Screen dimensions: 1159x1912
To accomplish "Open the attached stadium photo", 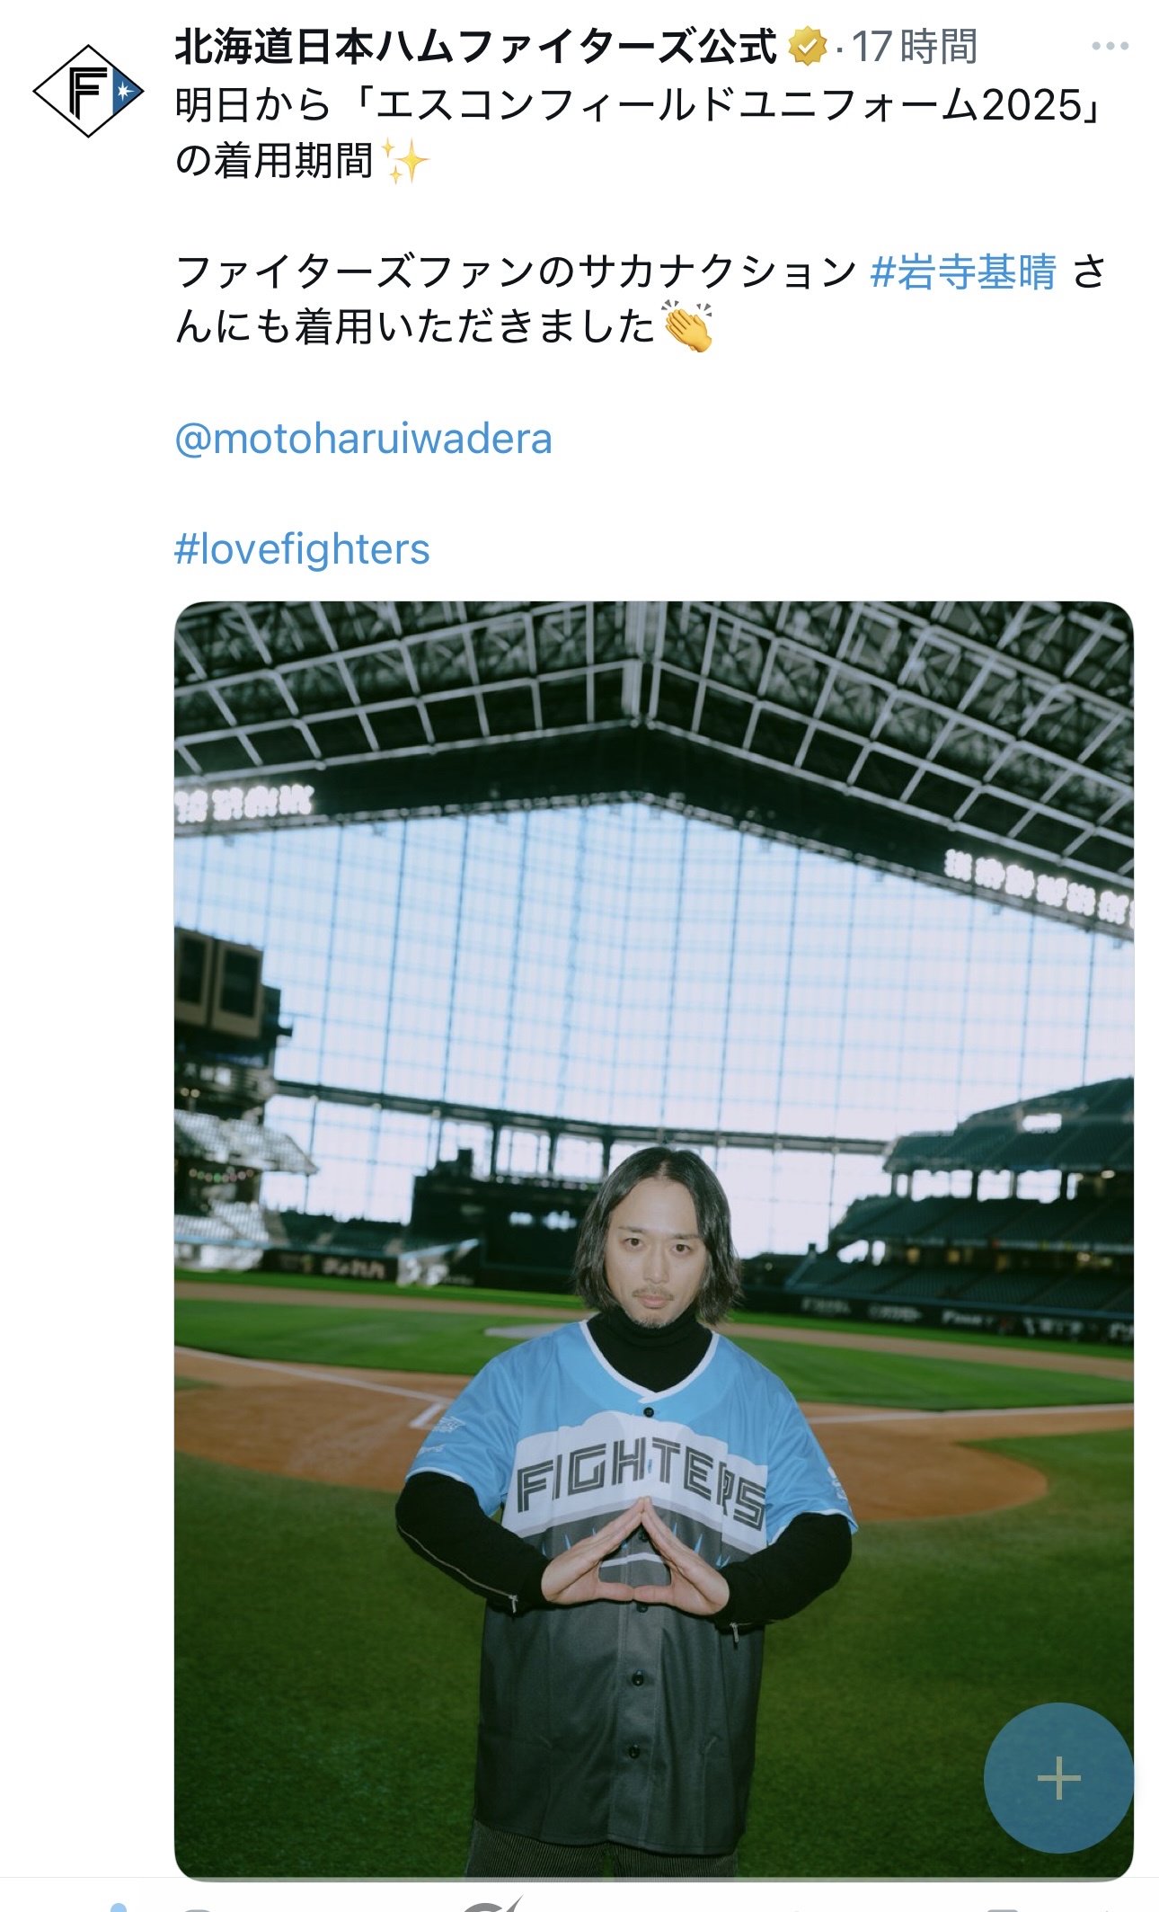I will click(654, 1240).
